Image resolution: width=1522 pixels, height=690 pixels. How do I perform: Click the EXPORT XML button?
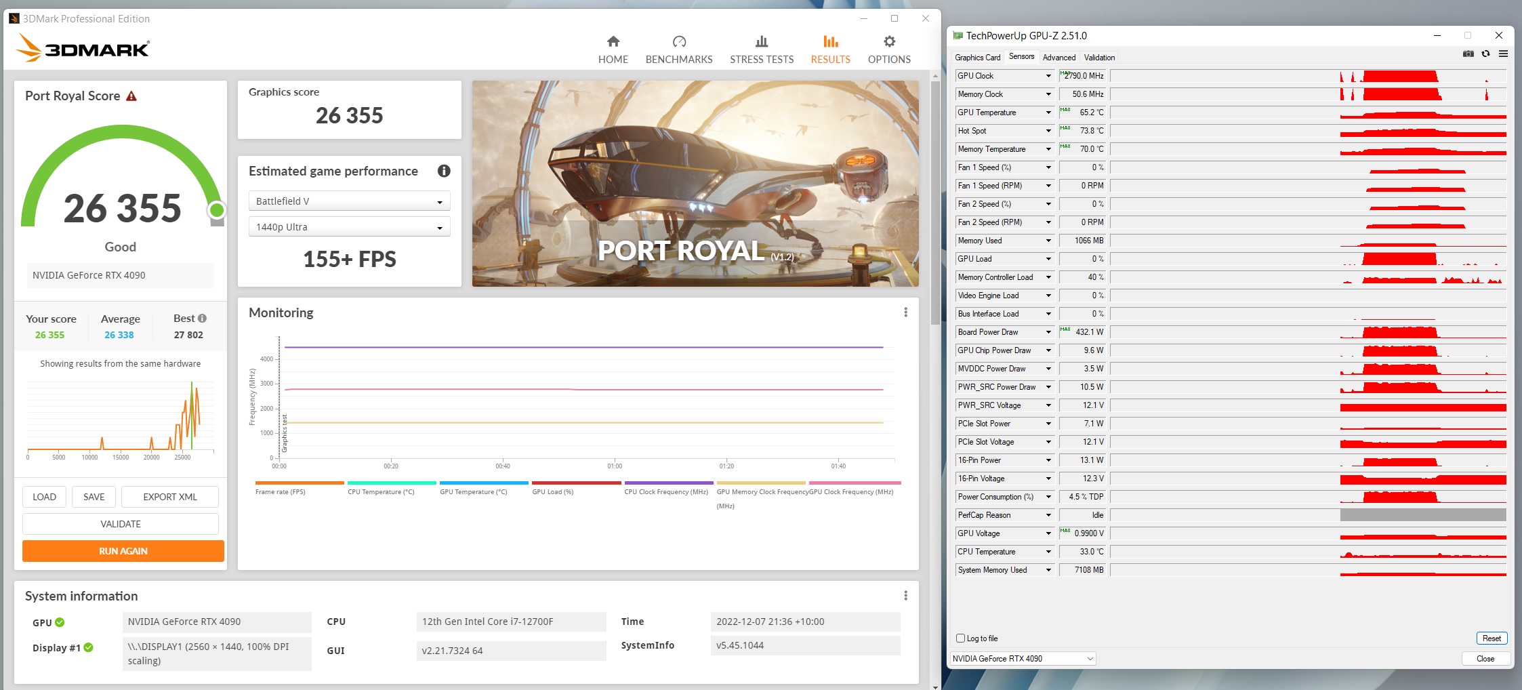click(170, 497)
